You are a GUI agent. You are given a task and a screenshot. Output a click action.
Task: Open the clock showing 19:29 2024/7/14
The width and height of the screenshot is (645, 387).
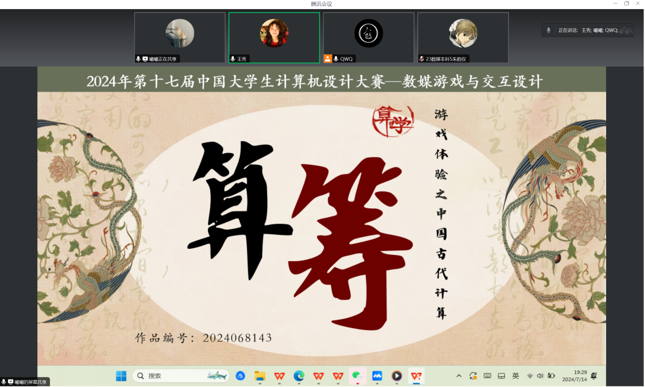coord(574,376)
